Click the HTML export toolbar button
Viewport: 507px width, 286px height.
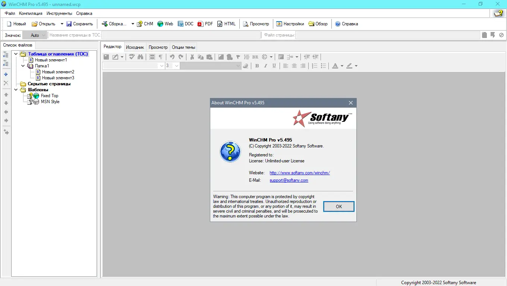227,24
